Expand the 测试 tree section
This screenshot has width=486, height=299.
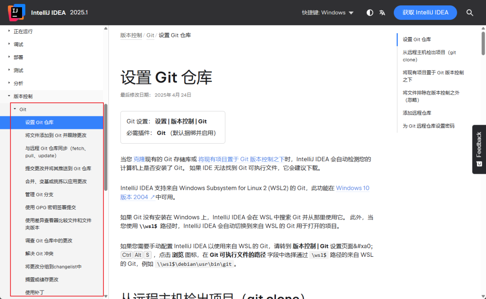click(x=9, y=70)
